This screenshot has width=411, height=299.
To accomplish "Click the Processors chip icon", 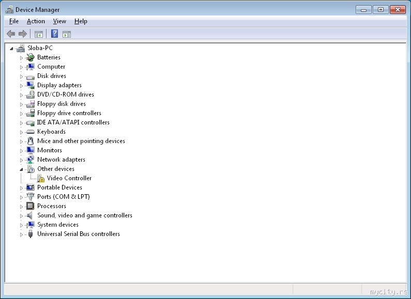I will pyautogui.click(x=31, y=206).
